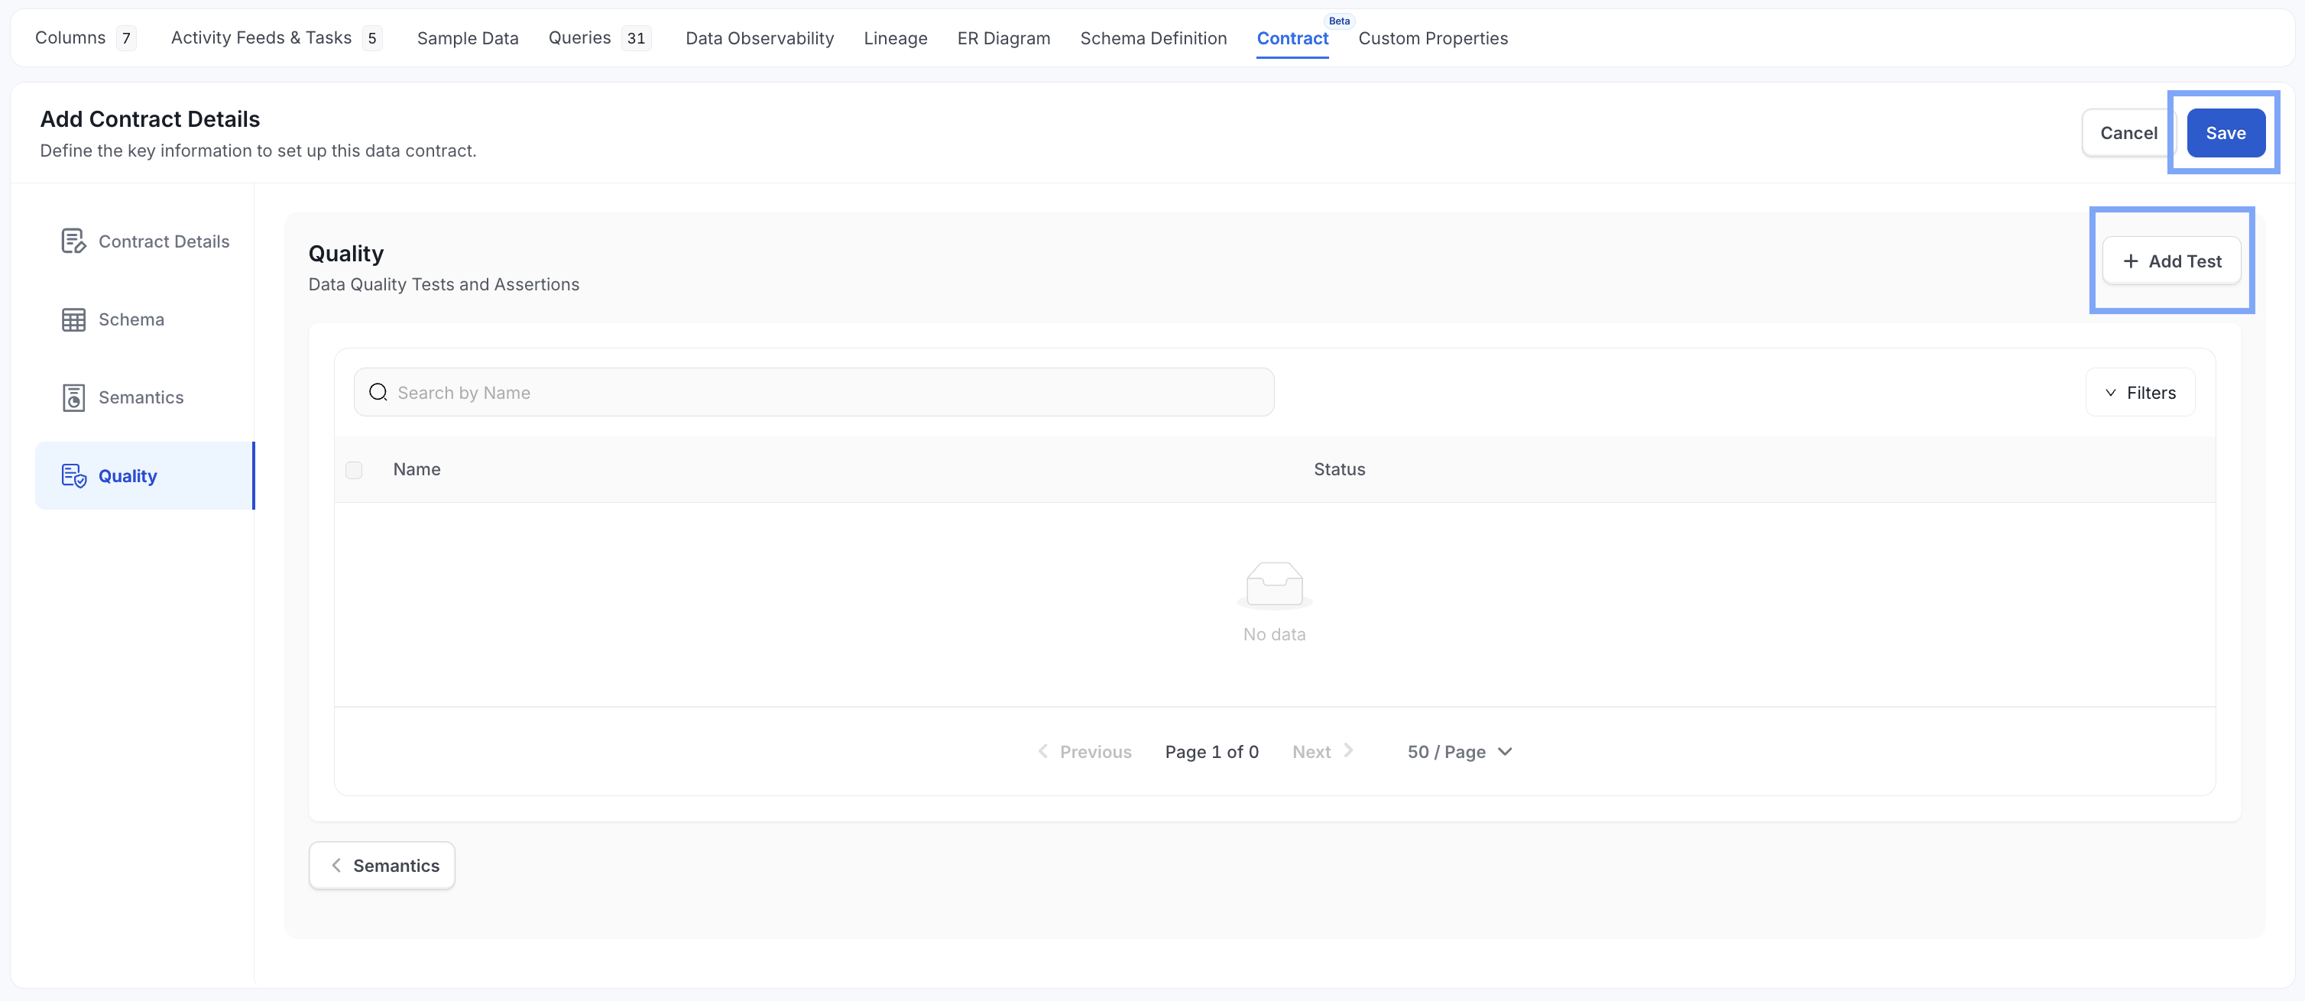The image size is (2305, 1001).
Task: Click the Queries count badge 31
Action: (x=635, y=37)
